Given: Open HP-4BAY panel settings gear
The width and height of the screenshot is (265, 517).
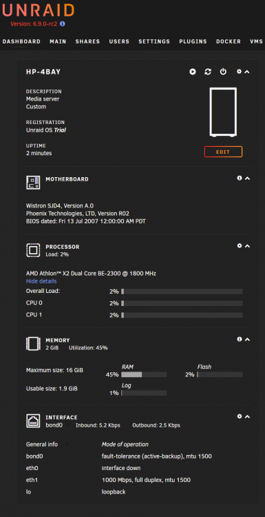Looking at the screenshot, I should pos(240,71).
